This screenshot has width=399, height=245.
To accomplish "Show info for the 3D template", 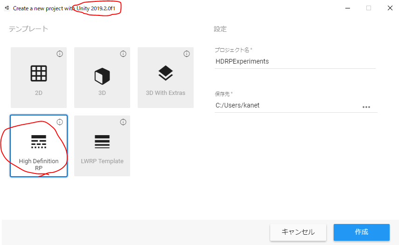I will [x=123, y=54].
